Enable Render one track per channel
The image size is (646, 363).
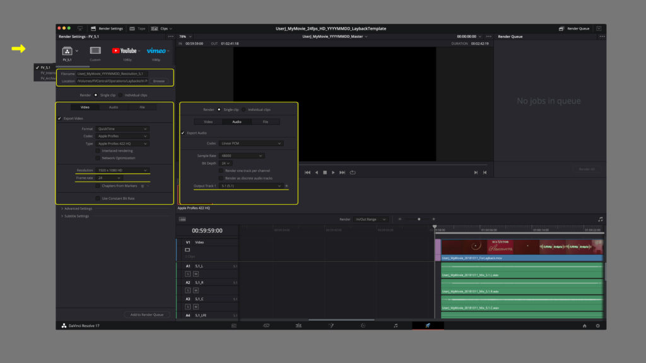pyautogui.click(x=221, y=170)
